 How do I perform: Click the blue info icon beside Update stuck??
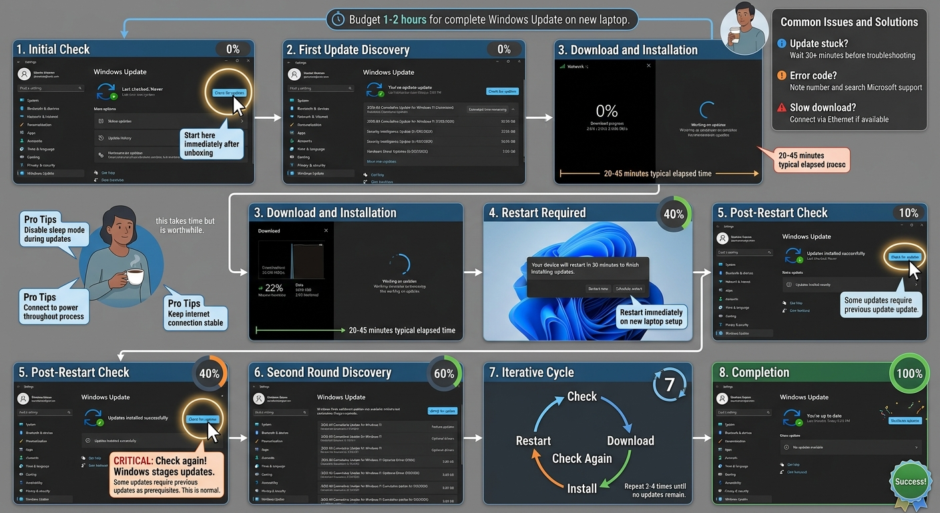pyautogui.click(x=782, y=43)
